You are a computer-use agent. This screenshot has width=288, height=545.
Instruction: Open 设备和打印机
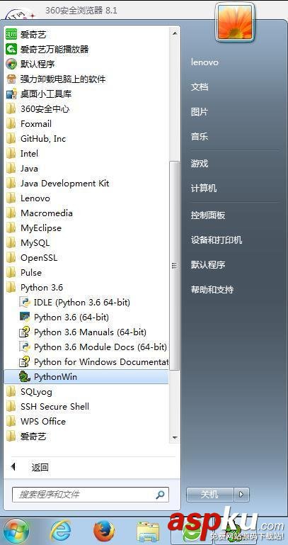(x=217, y=240)
